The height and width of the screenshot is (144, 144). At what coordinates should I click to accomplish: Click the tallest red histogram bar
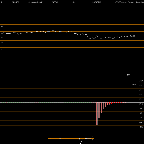tap(97, 114)
